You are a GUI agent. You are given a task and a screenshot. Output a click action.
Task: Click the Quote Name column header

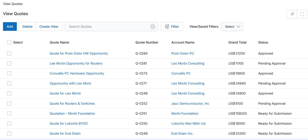[x=59, y=42]
